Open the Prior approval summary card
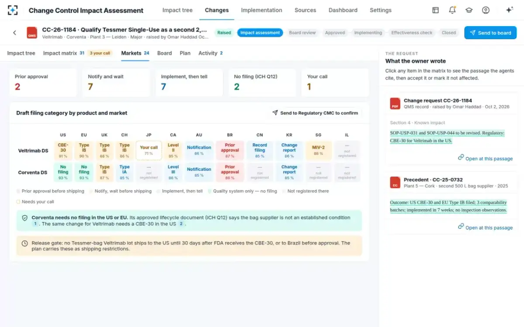The width and height of the screenshot is (524, 327). pyautogui.click(x=43, y=82)
